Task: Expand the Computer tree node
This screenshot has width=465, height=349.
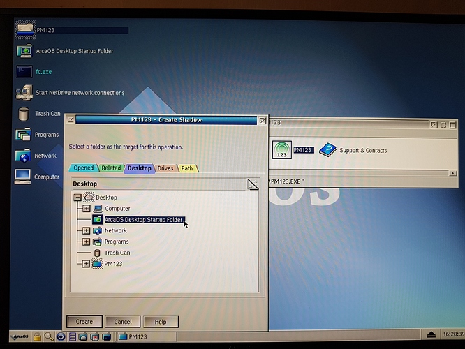Action: (x=87, y=209)
